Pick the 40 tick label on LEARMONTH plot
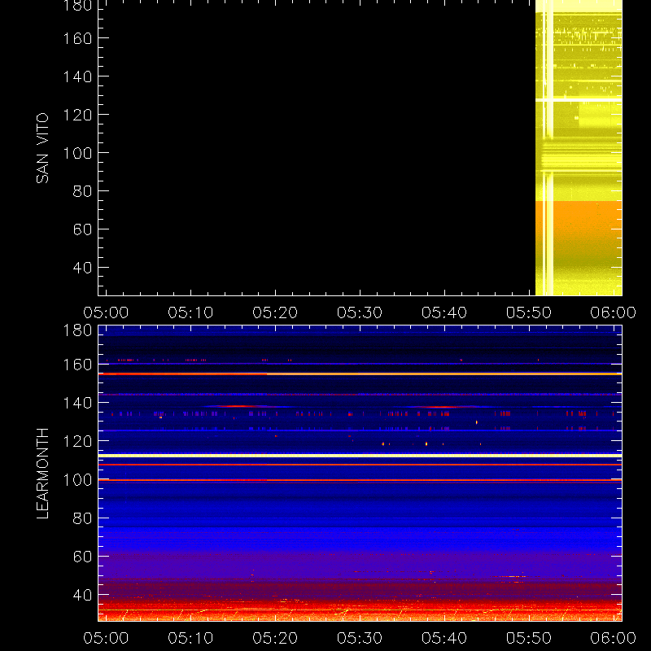 pos(82,595)
